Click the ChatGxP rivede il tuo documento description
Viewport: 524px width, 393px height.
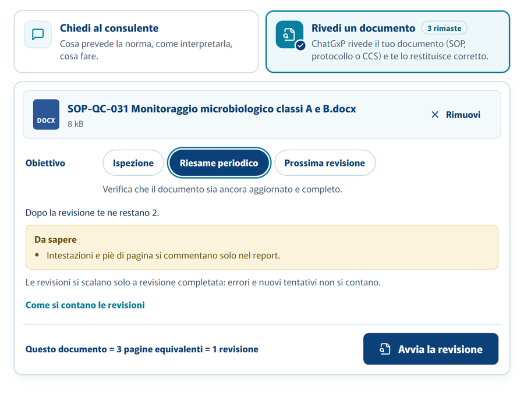[400, 50]
